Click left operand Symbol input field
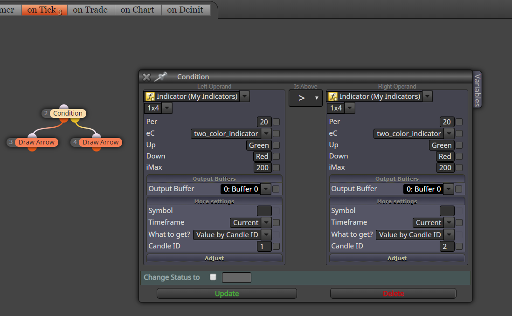512x316 pixels. [264, 211]
